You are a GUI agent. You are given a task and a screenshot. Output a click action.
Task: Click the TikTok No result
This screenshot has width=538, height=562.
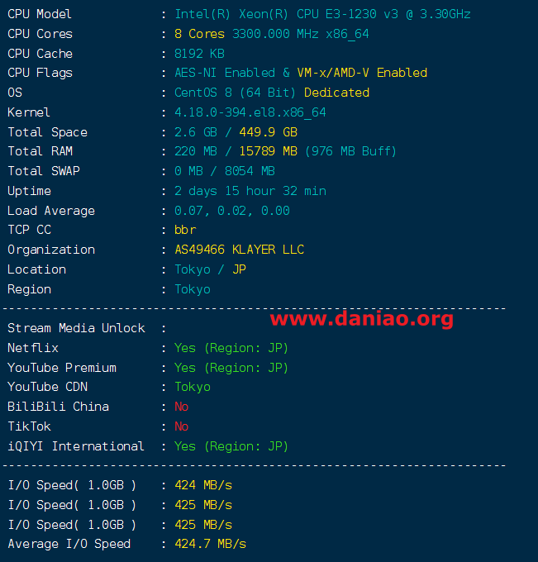(x=181, y=426)
